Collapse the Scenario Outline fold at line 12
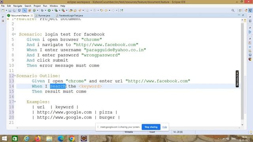The image size is (253, 142). [x=15, y=75]
